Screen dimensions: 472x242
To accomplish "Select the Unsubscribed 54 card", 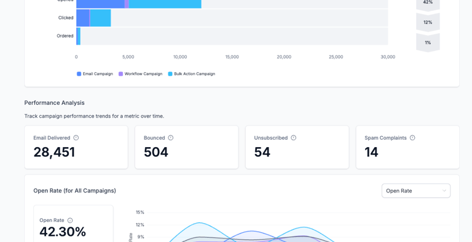I will click(x=297, y=147).
